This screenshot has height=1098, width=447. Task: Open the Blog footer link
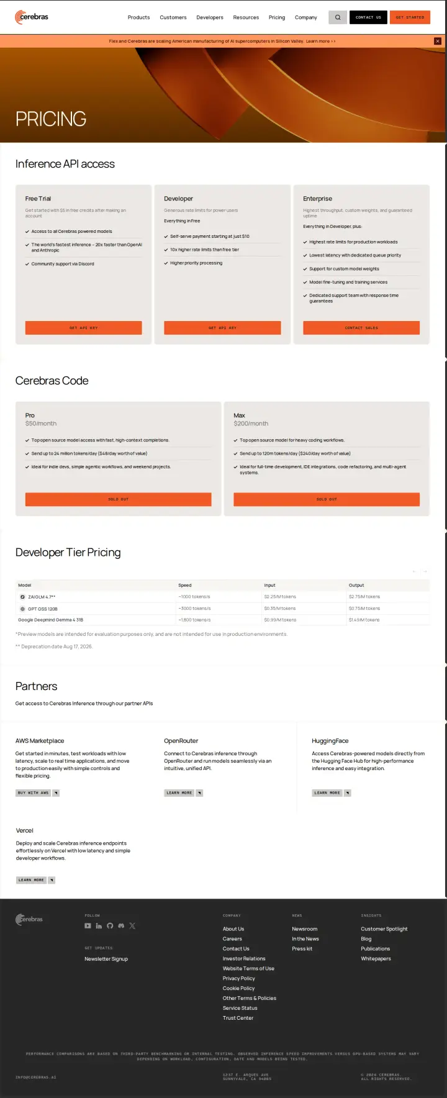[x=366, y=939]
